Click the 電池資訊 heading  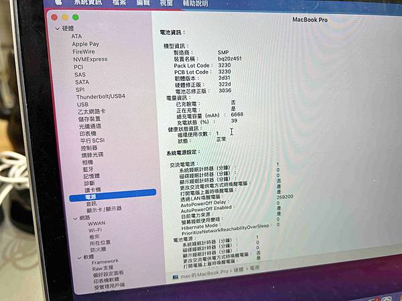pos(171,32)
